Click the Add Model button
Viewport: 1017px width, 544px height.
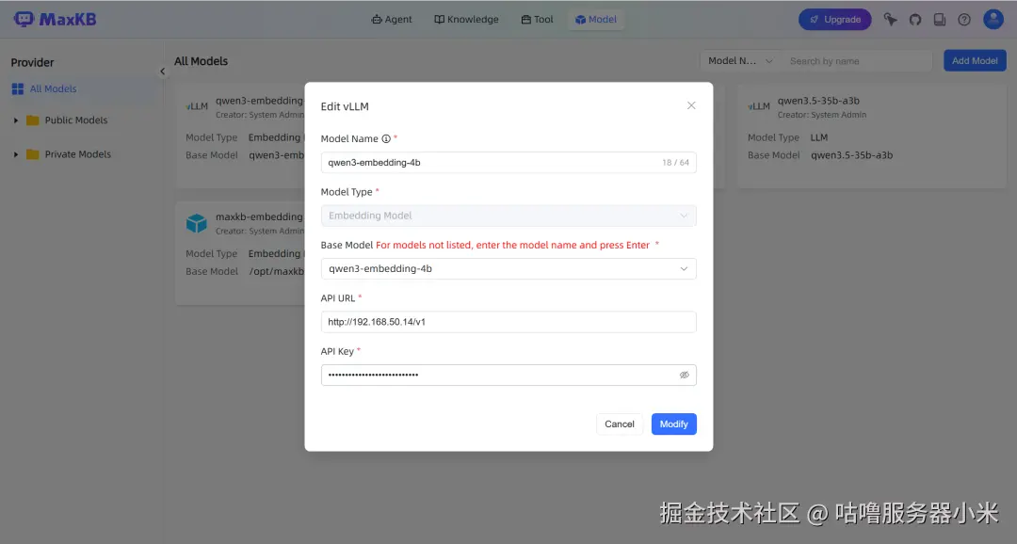975,61
